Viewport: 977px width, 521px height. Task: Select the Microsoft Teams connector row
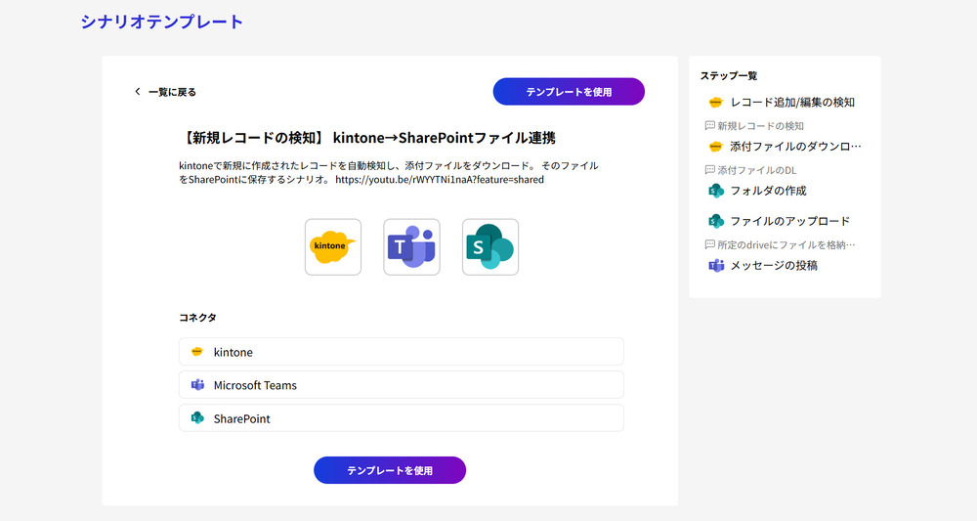[x=402, y=384]
